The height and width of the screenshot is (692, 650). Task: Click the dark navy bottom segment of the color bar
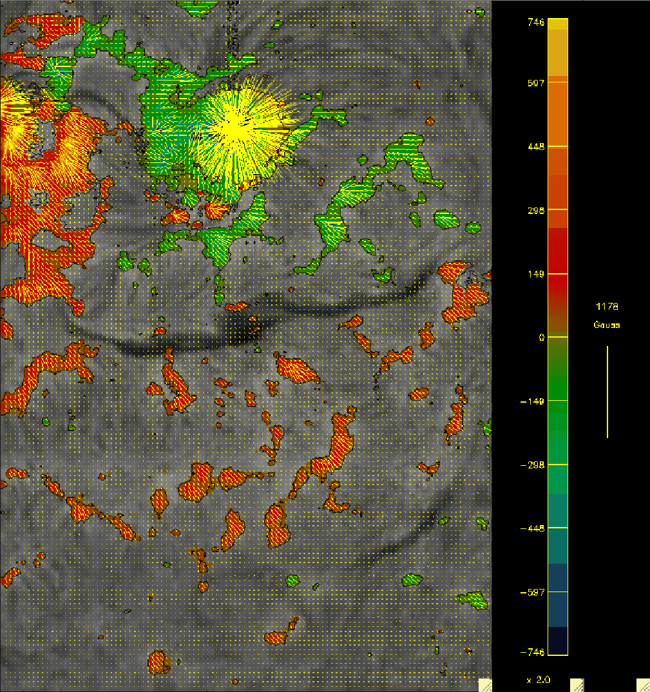click(558, 640)
